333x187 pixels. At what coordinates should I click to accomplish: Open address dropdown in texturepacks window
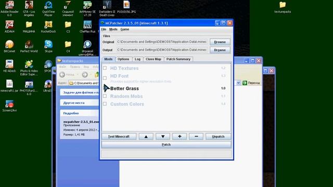click(x=238, y=83)
